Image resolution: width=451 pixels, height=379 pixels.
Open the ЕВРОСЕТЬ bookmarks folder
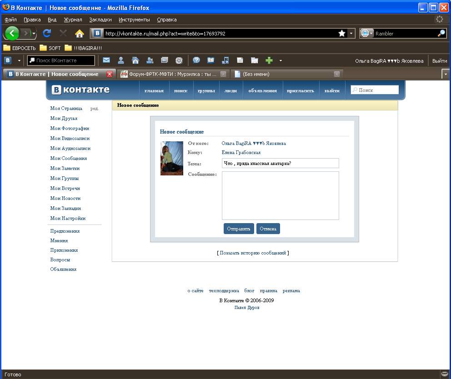(x=19, y=48)
